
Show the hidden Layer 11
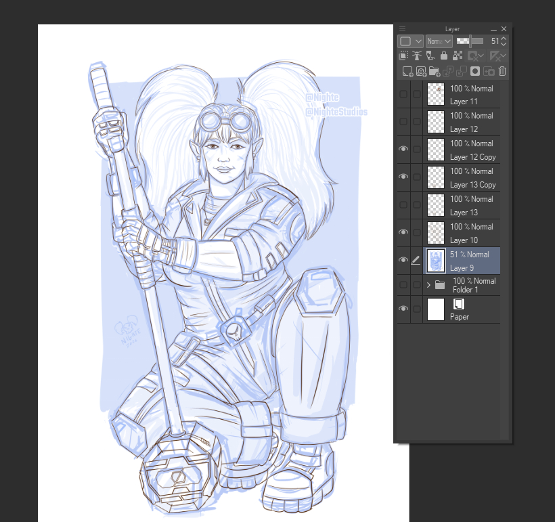click(403, 94)
